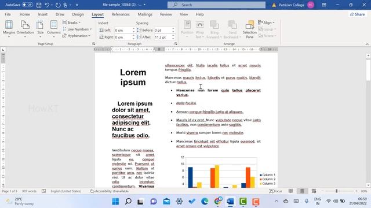Change language English (United States)
The height and width of the screenshot is (208, 371).
(66, 191)
